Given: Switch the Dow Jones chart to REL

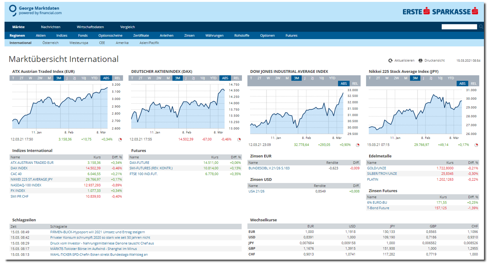Looking at the screenshot, I should coord(355,84).
